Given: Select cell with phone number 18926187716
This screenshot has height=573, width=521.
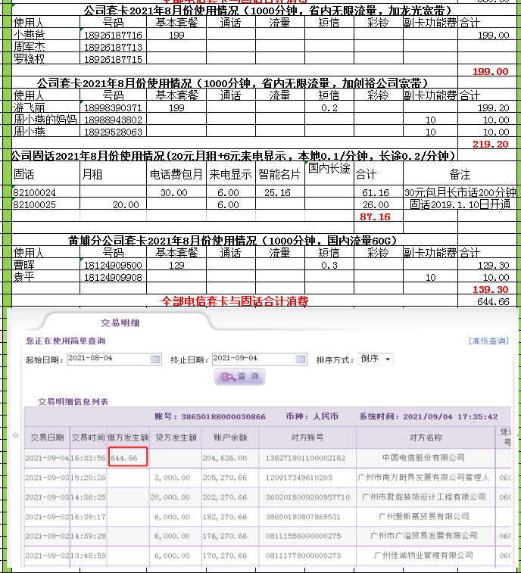Looking at the screenshot, I should [113, 36].
